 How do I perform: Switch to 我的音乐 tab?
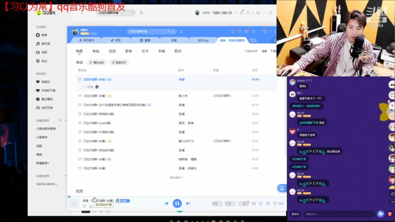87,40
